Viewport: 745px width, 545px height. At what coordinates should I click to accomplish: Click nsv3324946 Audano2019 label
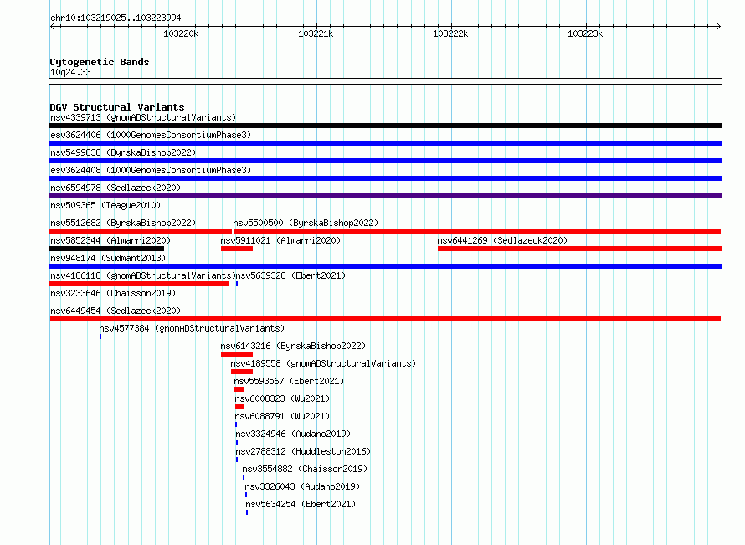(x=293, y=434)
